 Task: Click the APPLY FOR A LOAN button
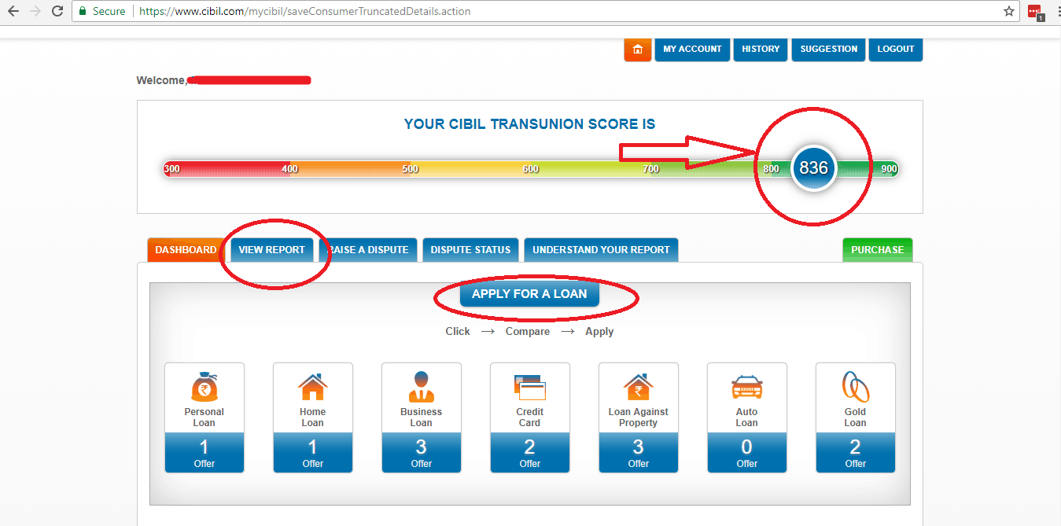click(x=529, y=294)
